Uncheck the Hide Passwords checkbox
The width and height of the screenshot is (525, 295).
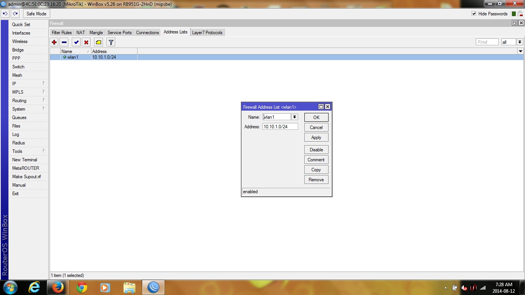(x=474, y=13)
